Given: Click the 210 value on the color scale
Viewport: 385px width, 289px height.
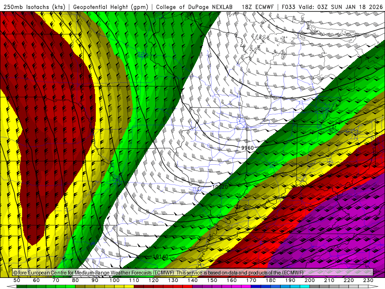Looking at the screenshot, I should [x=329, y=280].
